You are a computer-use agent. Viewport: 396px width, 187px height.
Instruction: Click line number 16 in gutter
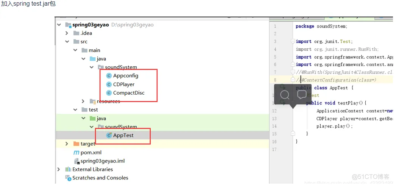pyautogui.click(x=274, y=141)
